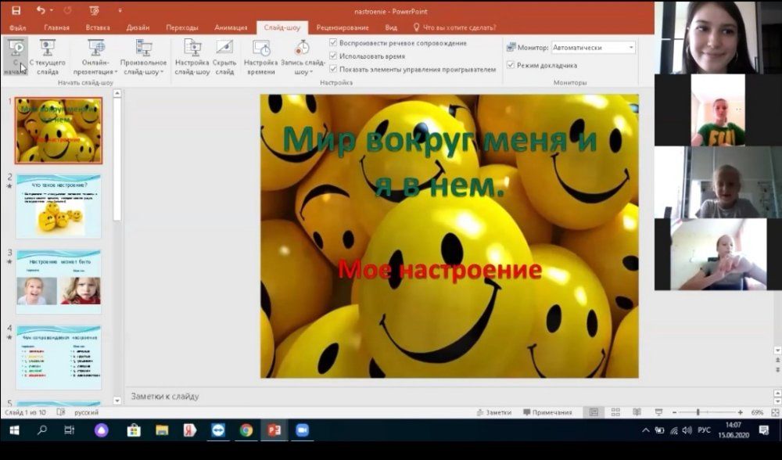The image size is (782, 460).
Task: Start Slide Show from status bar icon
Action: pos(658,412)
